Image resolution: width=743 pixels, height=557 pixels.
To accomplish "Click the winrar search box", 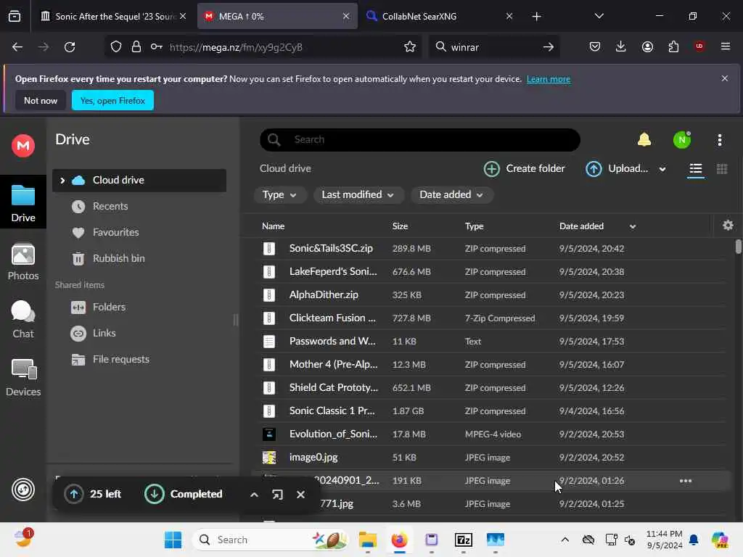I will pyautogui.click(x=493, y=47).
